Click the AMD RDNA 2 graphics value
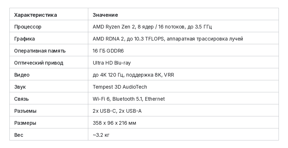Screen dimensions: 288x148 (168, 39)
